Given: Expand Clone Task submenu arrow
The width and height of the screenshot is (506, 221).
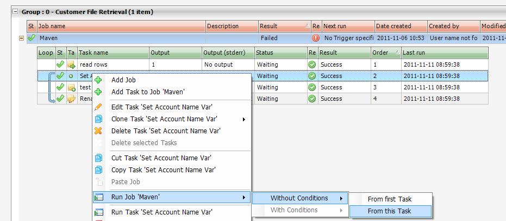Looking at the screenshot, I should coord(243,119).
